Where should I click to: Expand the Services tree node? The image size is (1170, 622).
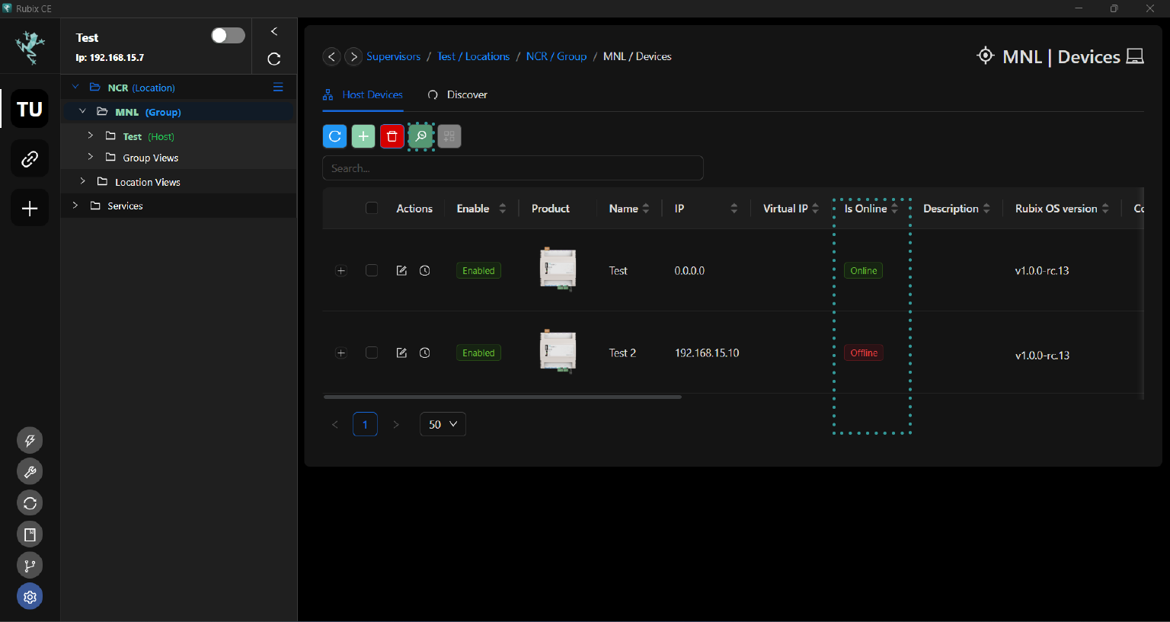click(75, 206)
